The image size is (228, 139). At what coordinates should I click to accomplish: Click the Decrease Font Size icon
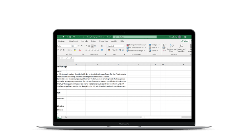click(x=82, y=46)
